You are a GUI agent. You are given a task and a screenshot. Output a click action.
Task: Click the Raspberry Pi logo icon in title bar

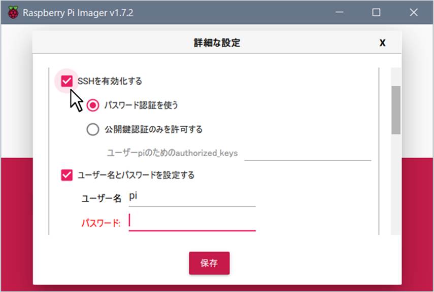(13, 13)
